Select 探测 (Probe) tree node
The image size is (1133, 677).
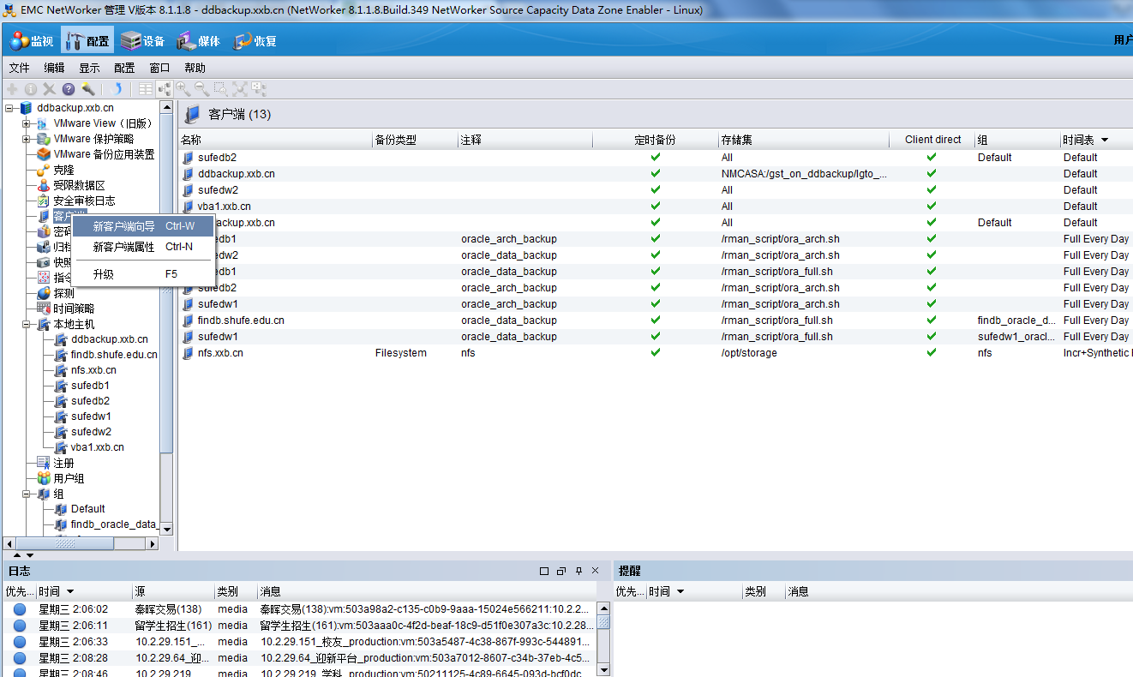tap(63, 293)
